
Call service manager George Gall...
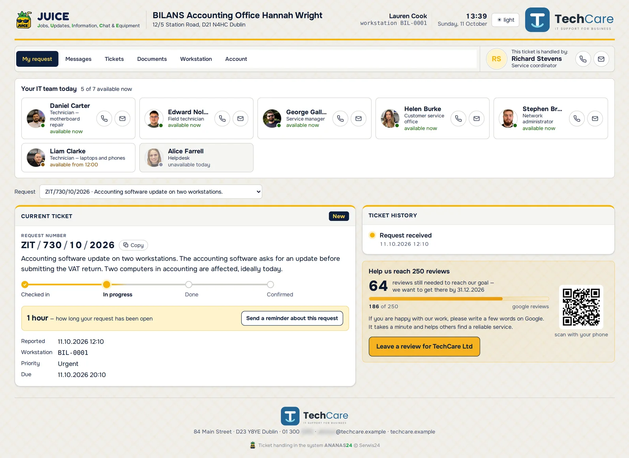coord(340,119)
